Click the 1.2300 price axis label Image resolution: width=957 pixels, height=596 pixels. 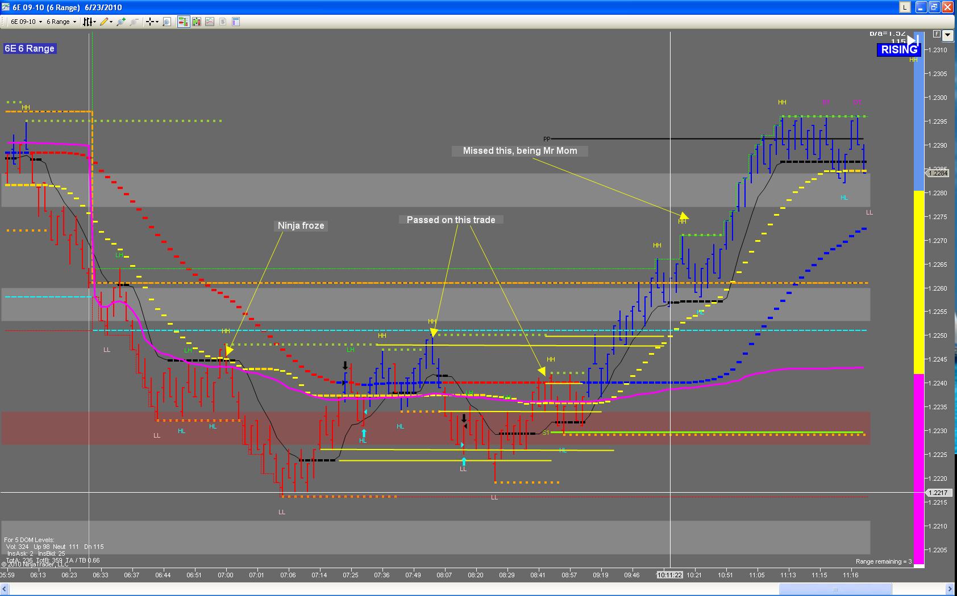coord(939,98)
